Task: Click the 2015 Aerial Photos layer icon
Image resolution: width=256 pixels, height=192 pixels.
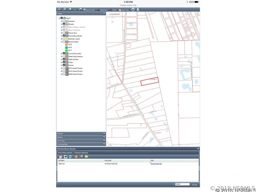Action: [x=67, y=68]
